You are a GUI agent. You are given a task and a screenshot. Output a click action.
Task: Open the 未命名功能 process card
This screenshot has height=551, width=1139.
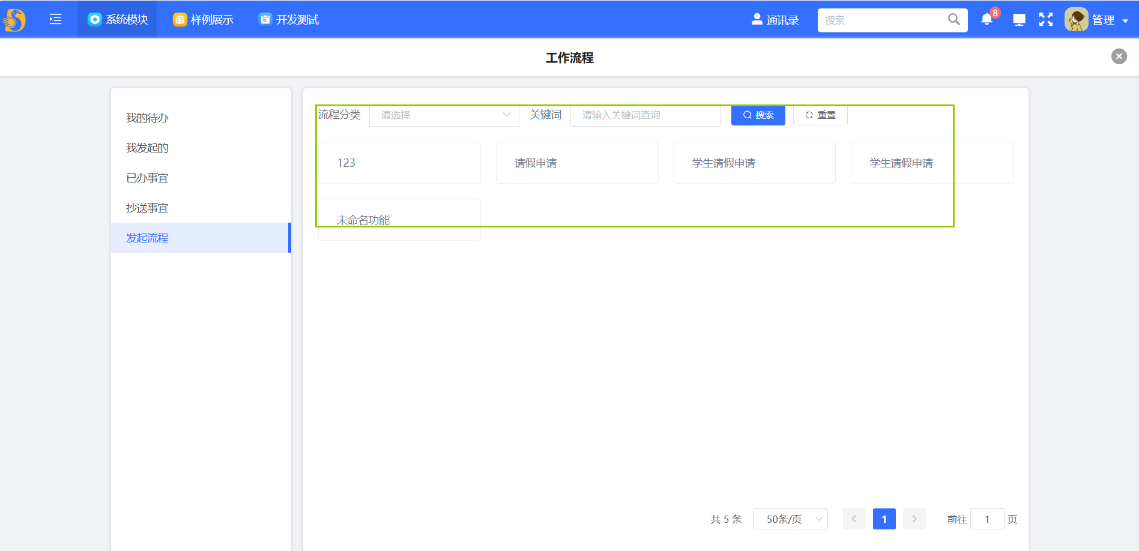(x=399, y=220)
